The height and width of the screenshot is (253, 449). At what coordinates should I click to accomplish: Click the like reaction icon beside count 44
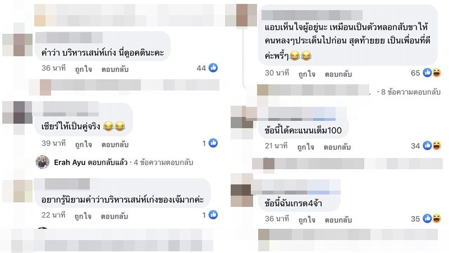pyautogui.click(x=213, y=67)
